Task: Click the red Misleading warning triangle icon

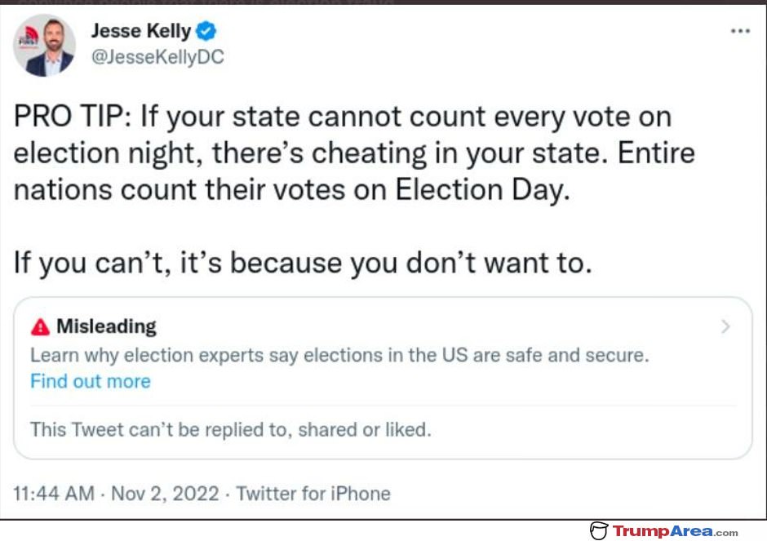Action: coord(40,326)
